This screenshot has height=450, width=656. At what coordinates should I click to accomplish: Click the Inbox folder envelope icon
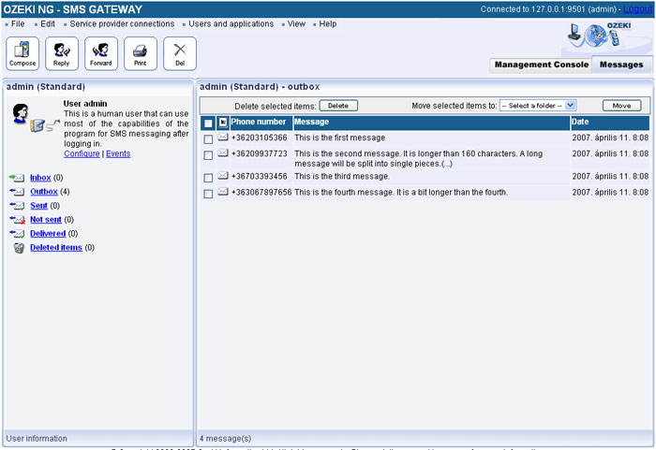point(17,178)
